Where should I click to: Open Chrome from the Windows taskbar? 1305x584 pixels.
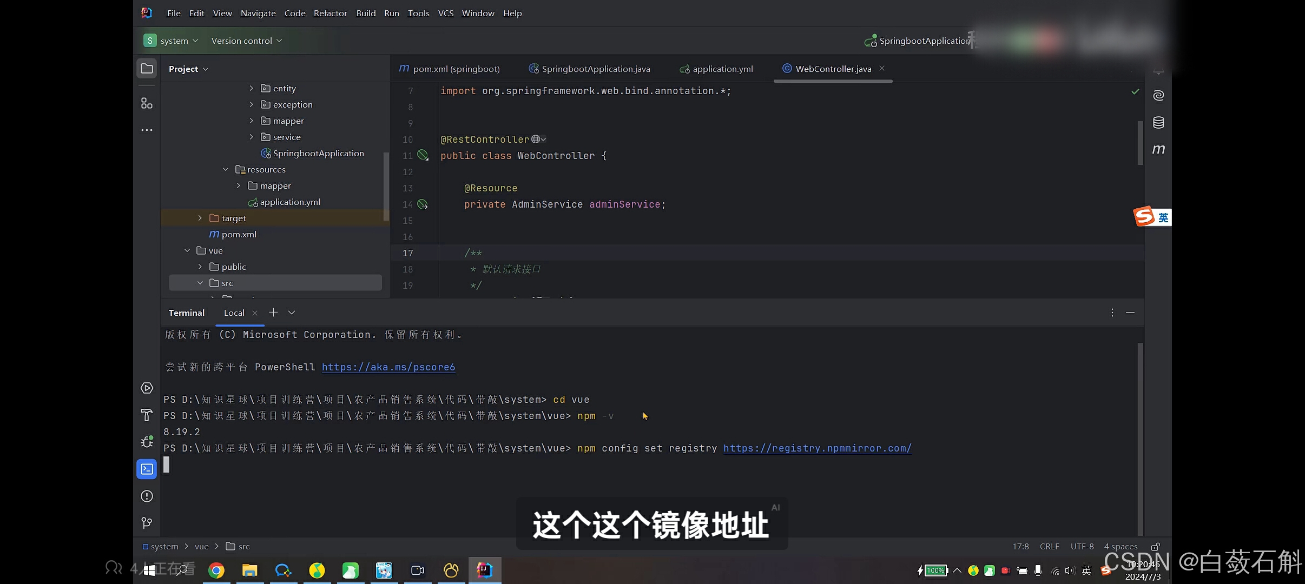tap(216, 570)
